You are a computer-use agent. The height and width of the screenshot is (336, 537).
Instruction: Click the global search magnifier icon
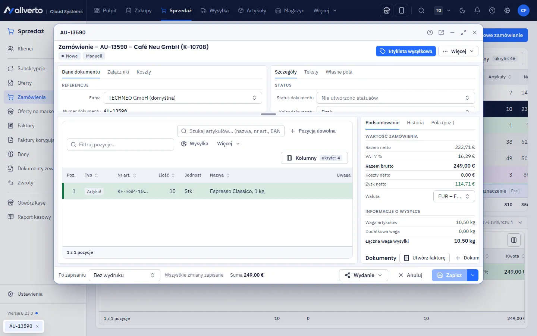(421, 10)
